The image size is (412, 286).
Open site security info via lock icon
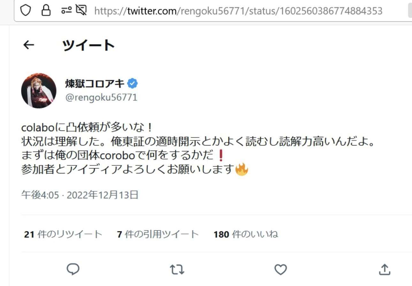point(46,11)
